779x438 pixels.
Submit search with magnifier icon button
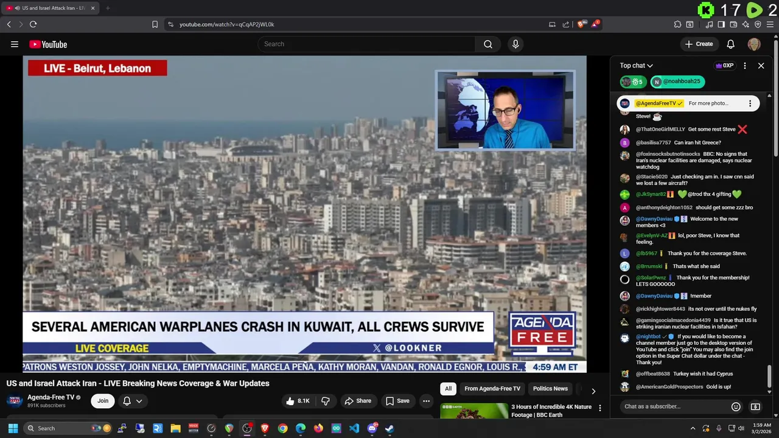487,44
